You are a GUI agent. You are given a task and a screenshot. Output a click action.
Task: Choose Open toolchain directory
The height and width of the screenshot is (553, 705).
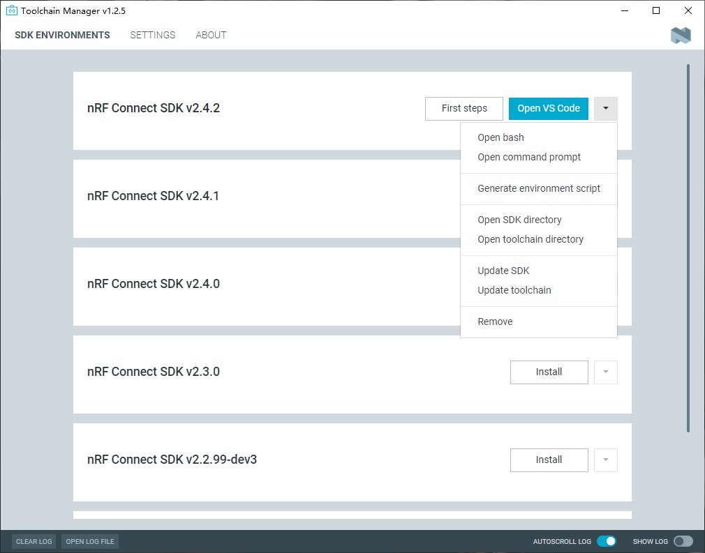[x=539, y=239]
